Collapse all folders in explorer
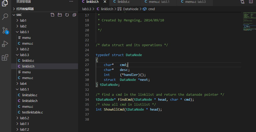256x132 pixels. (x=74, y=15)
